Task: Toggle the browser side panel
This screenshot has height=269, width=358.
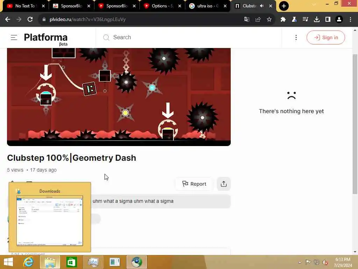Action: [328, 20]
